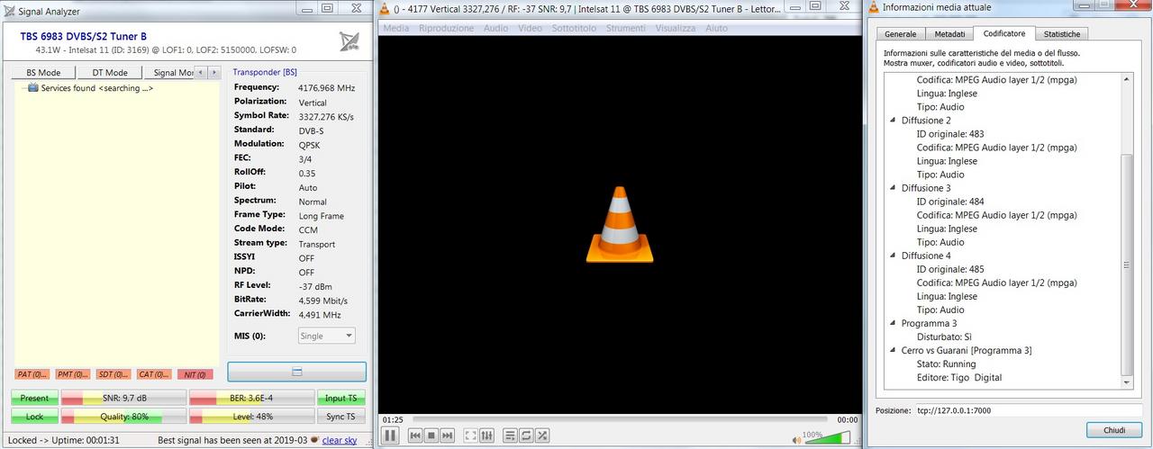
Task: Switch to the Metadati tab
Action: point(949,34)
